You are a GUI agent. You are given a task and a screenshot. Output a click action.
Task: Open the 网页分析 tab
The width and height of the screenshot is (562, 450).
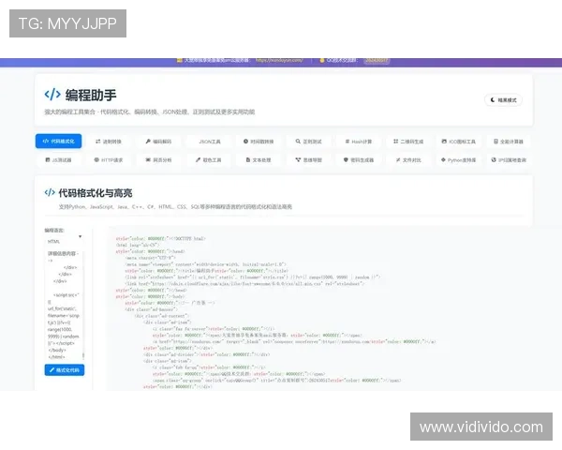(x=158, y=159)
